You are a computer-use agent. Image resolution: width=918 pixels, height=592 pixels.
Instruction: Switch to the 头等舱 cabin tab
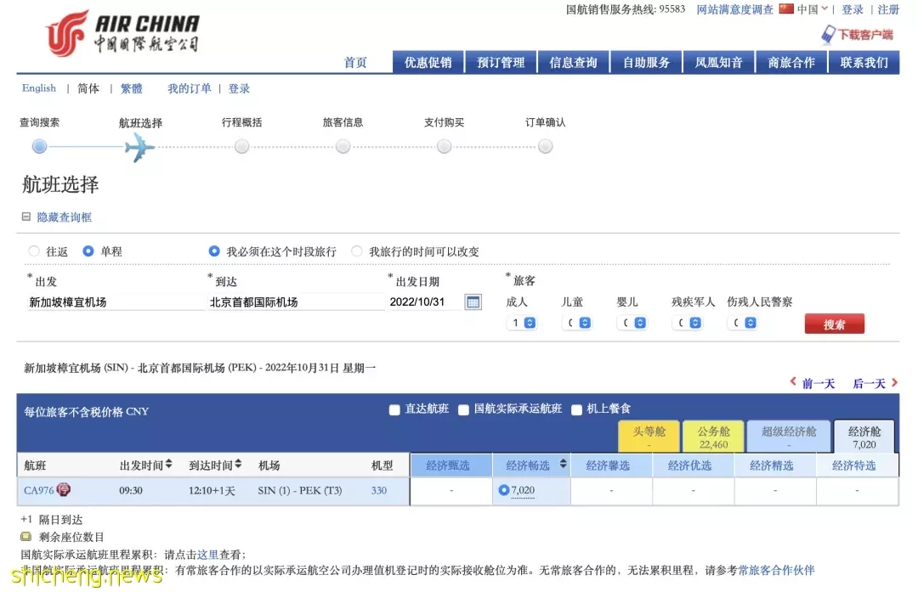coord(649,437)
